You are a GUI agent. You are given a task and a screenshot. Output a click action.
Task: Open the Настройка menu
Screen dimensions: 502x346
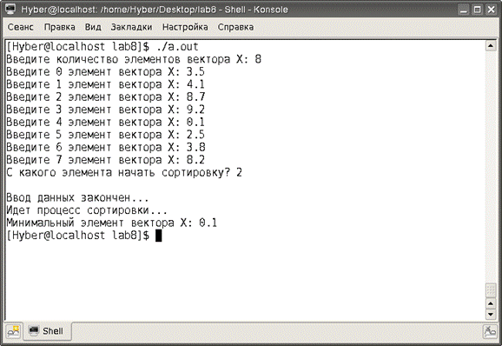185,27
